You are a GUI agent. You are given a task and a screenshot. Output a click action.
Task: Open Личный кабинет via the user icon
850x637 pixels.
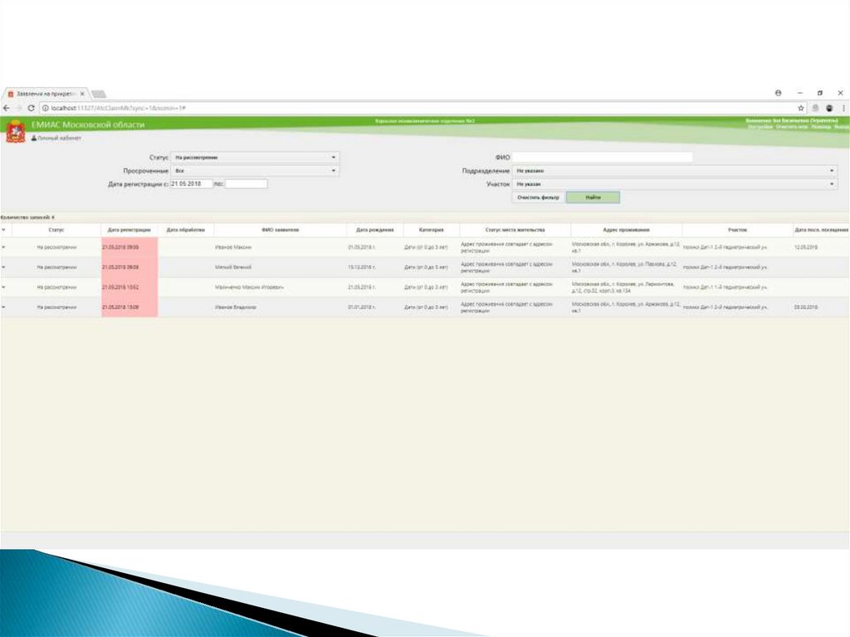pyautogui.click(x=34, y=139)
